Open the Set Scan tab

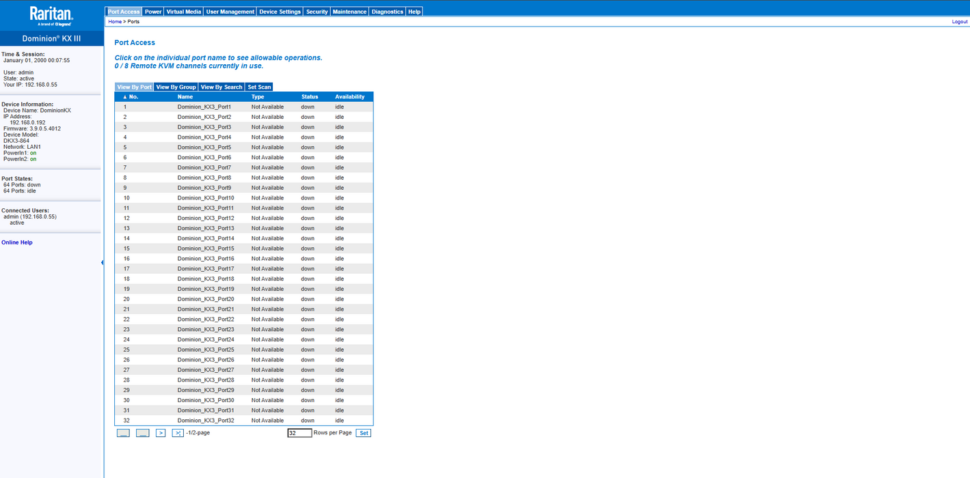coord(259,87)
